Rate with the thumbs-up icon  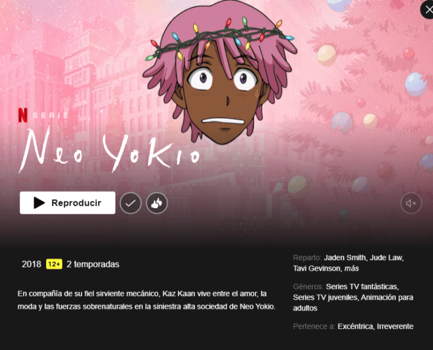157,203
